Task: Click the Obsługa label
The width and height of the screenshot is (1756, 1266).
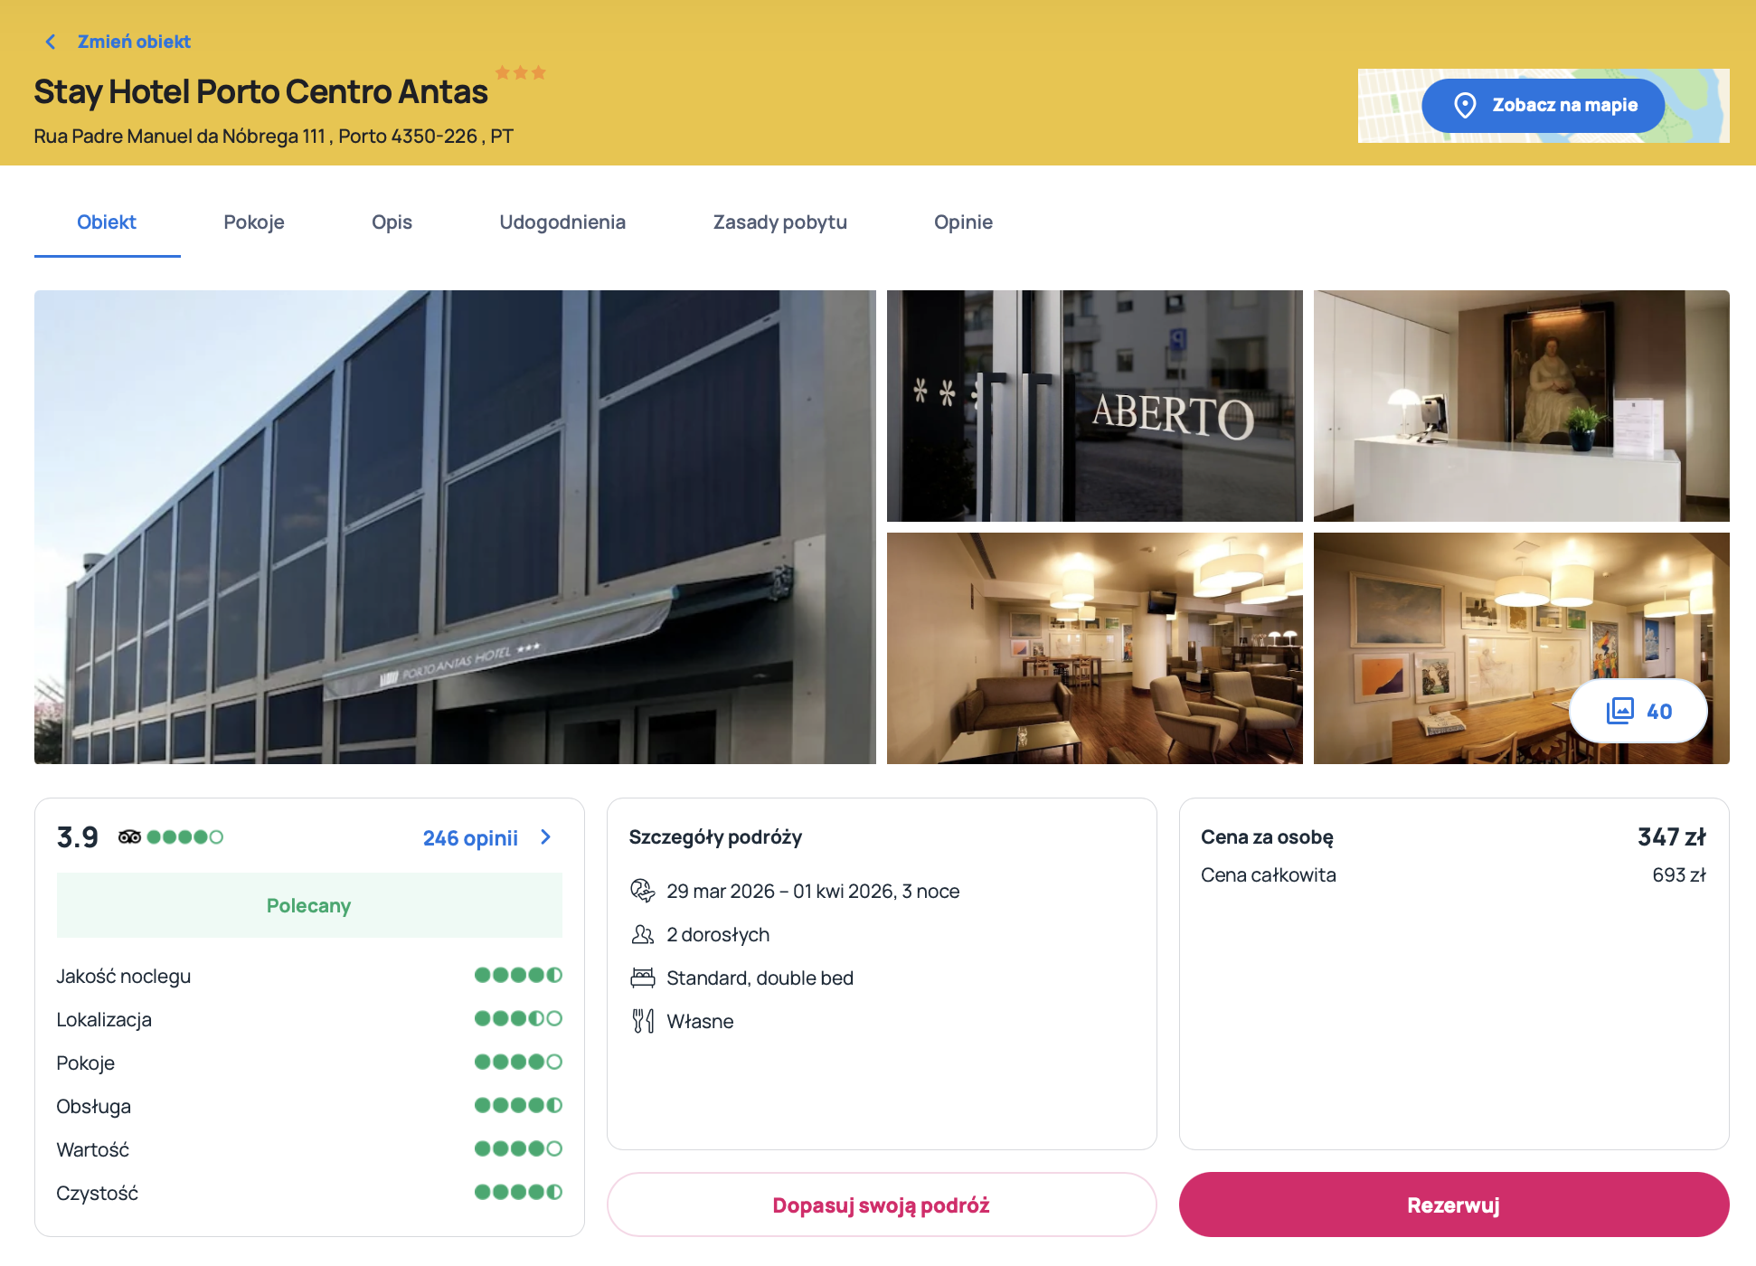Action: pyautogui.click(x=93, y=1107)
